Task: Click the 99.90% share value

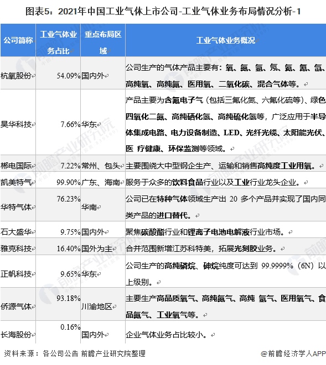Action: 69,182
